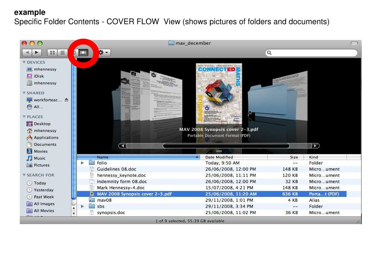Click sidebar scroll down arrow
The image size is (382, 264).
pos(74,213)
